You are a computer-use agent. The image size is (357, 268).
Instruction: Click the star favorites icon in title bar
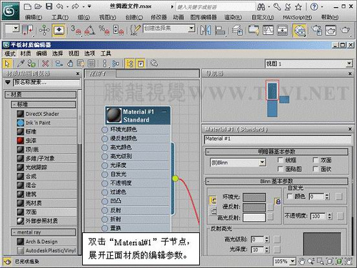click(x=298, y=7)
